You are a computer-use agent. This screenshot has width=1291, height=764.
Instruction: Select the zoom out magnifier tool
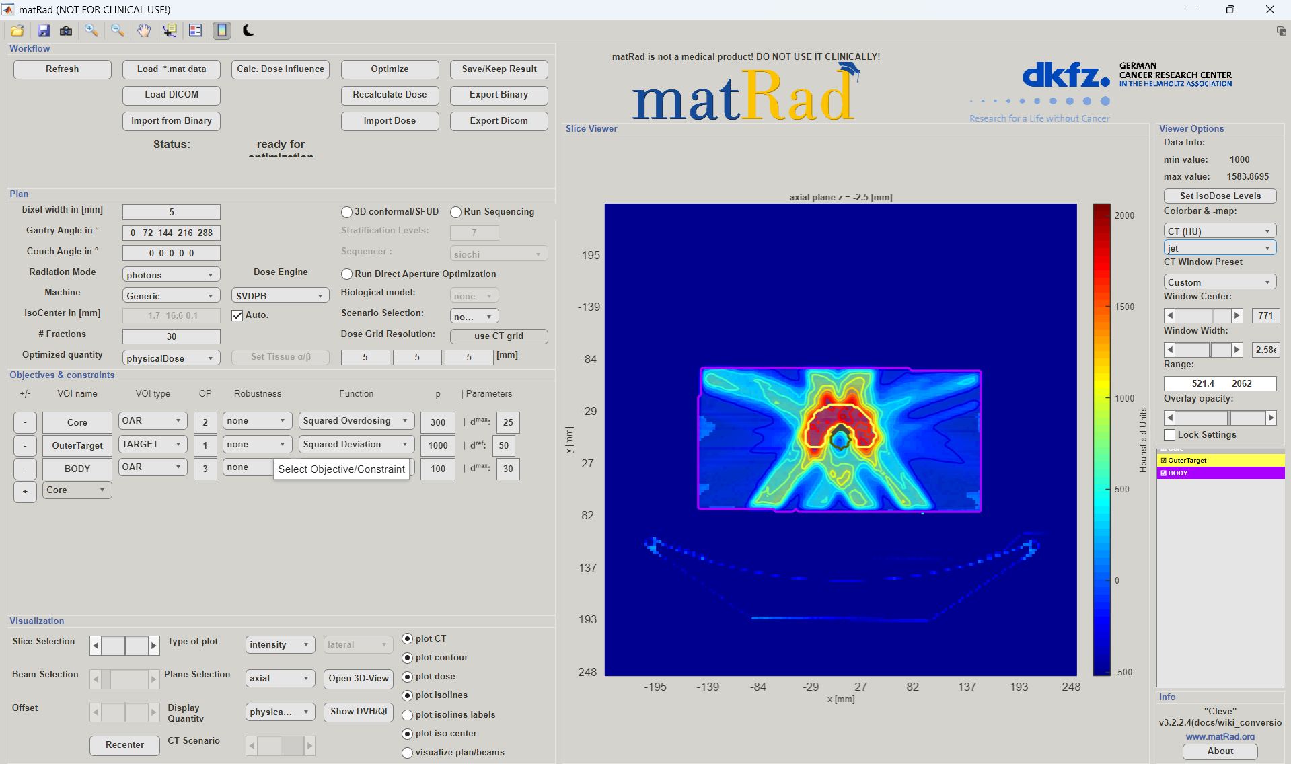(x=118, y=30)
